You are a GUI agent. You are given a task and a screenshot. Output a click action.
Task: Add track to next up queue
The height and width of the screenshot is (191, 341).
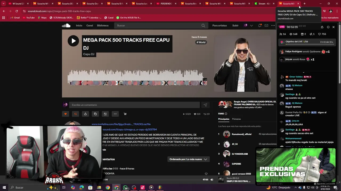point(105,114)
